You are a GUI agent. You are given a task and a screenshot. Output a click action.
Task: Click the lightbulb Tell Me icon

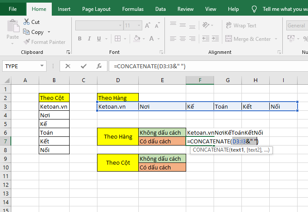254,9
